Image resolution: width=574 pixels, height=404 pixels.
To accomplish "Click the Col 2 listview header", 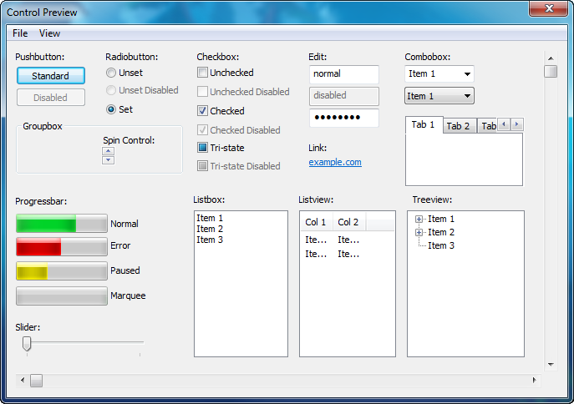I will 349,222.
